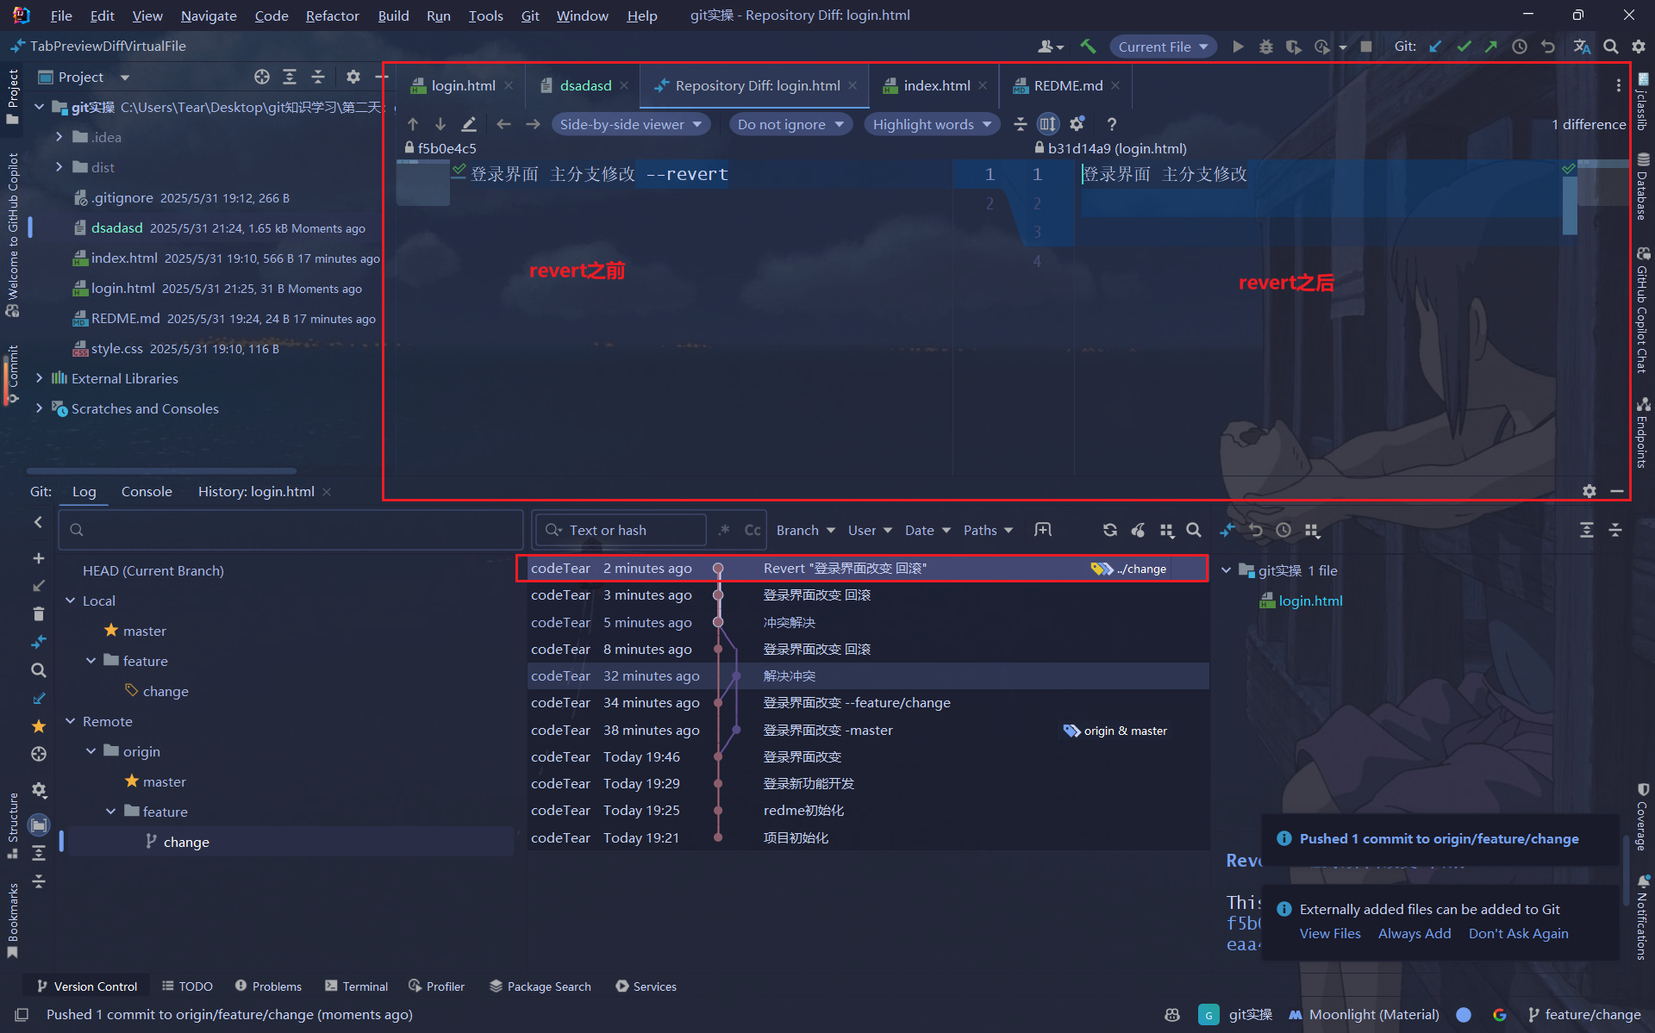Refresh the Git log
The width and height of the screenshot is (1655, 1033).
coord(1110,531)
